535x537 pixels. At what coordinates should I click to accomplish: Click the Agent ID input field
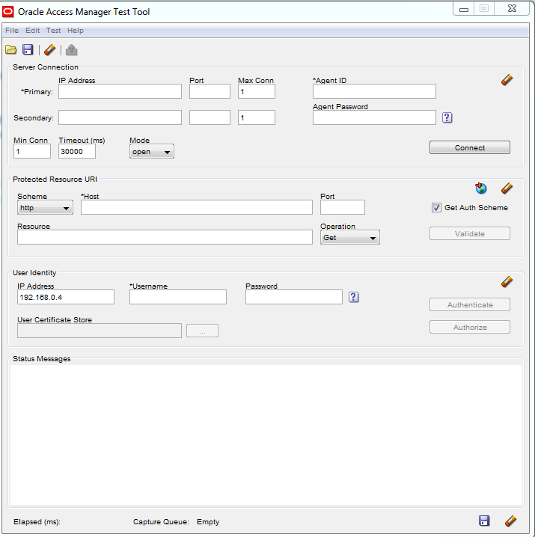[x=374, y=91]
